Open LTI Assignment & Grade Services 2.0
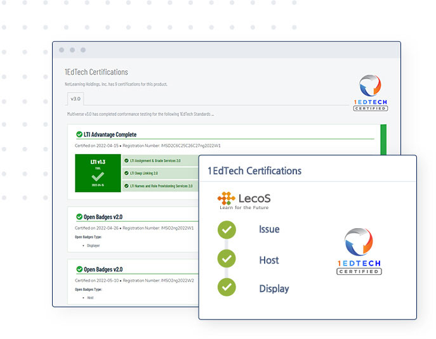Image resolution: width=436 pixels, height=339 pixels. [x=155, y=161]
